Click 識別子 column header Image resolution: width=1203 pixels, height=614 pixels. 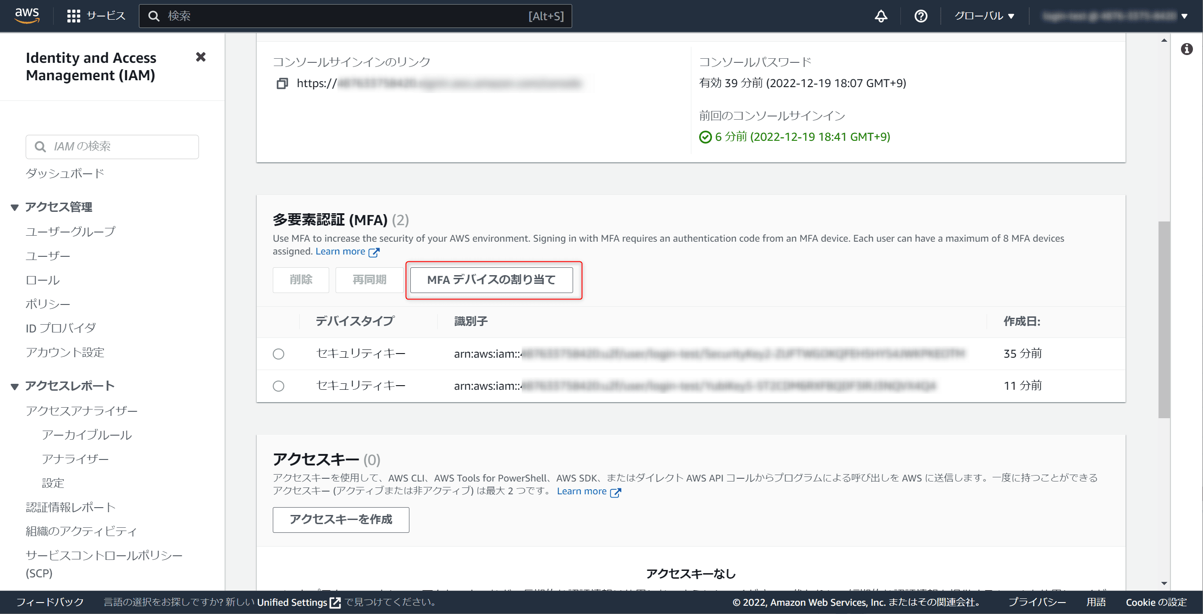tap(471, 321)
